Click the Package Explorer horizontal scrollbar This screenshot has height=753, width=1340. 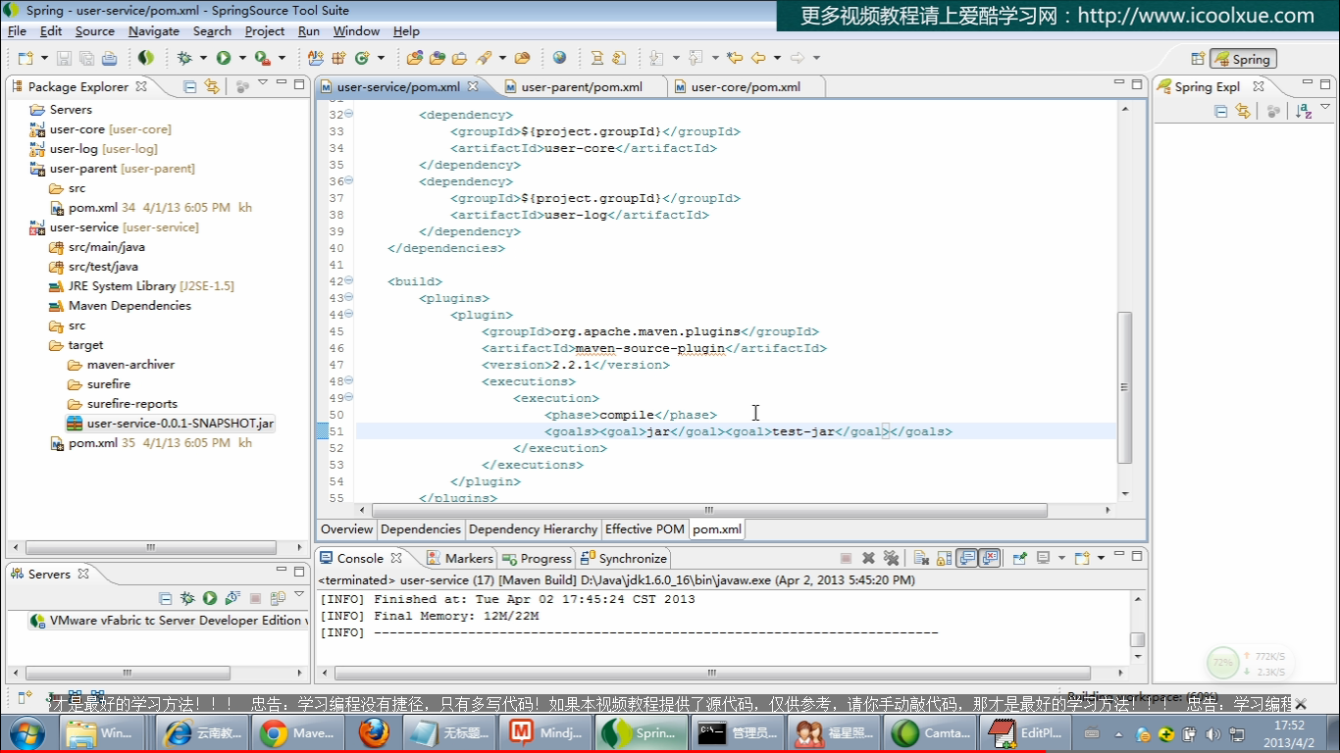point(151,547)
